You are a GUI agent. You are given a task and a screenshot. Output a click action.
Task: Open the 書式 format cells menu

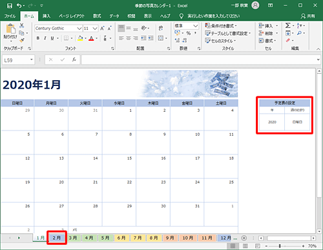(x=267, y=41)
